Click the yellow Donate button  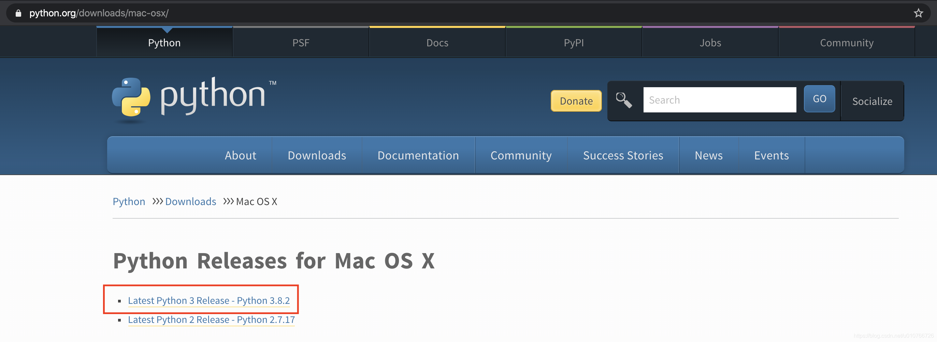coord(576,100)
